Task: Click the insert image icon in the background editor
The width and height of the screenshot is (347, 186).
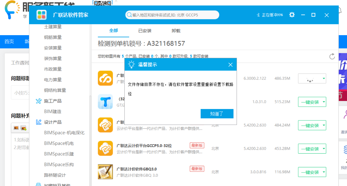Action: [16, 128]
